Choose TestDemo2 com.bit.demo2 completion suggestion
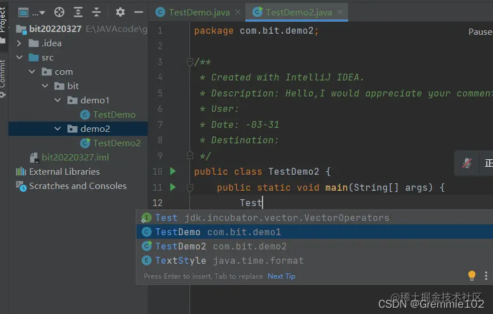This screenshot has width=493, height=314. click(x=314, y=246)
